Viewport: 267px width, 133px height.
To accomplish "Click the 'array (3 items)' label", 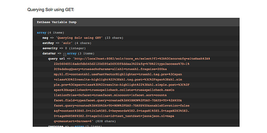I will pos(81,53).
